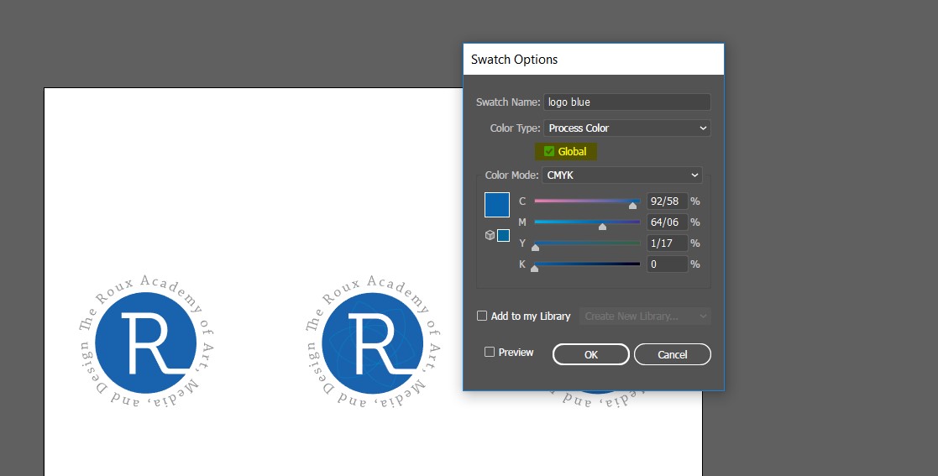The width and height of the screenshot is (938, 476).
Task: Open the Color Type dropdown
Action: click(626, 128)
